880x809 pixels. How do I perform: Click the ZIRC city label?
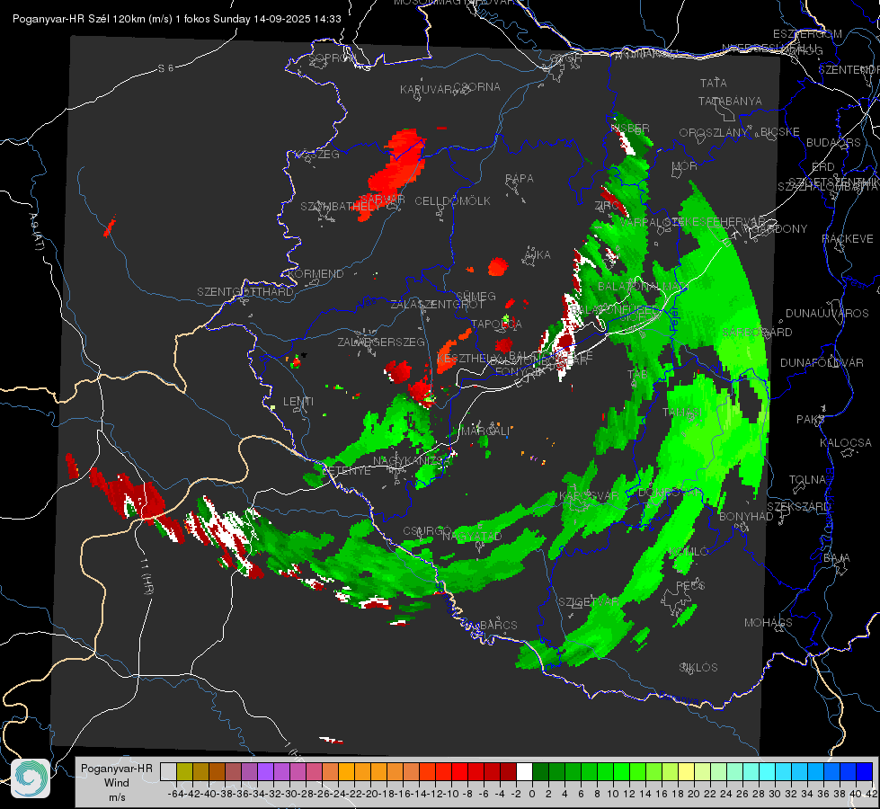pos(607,206)
